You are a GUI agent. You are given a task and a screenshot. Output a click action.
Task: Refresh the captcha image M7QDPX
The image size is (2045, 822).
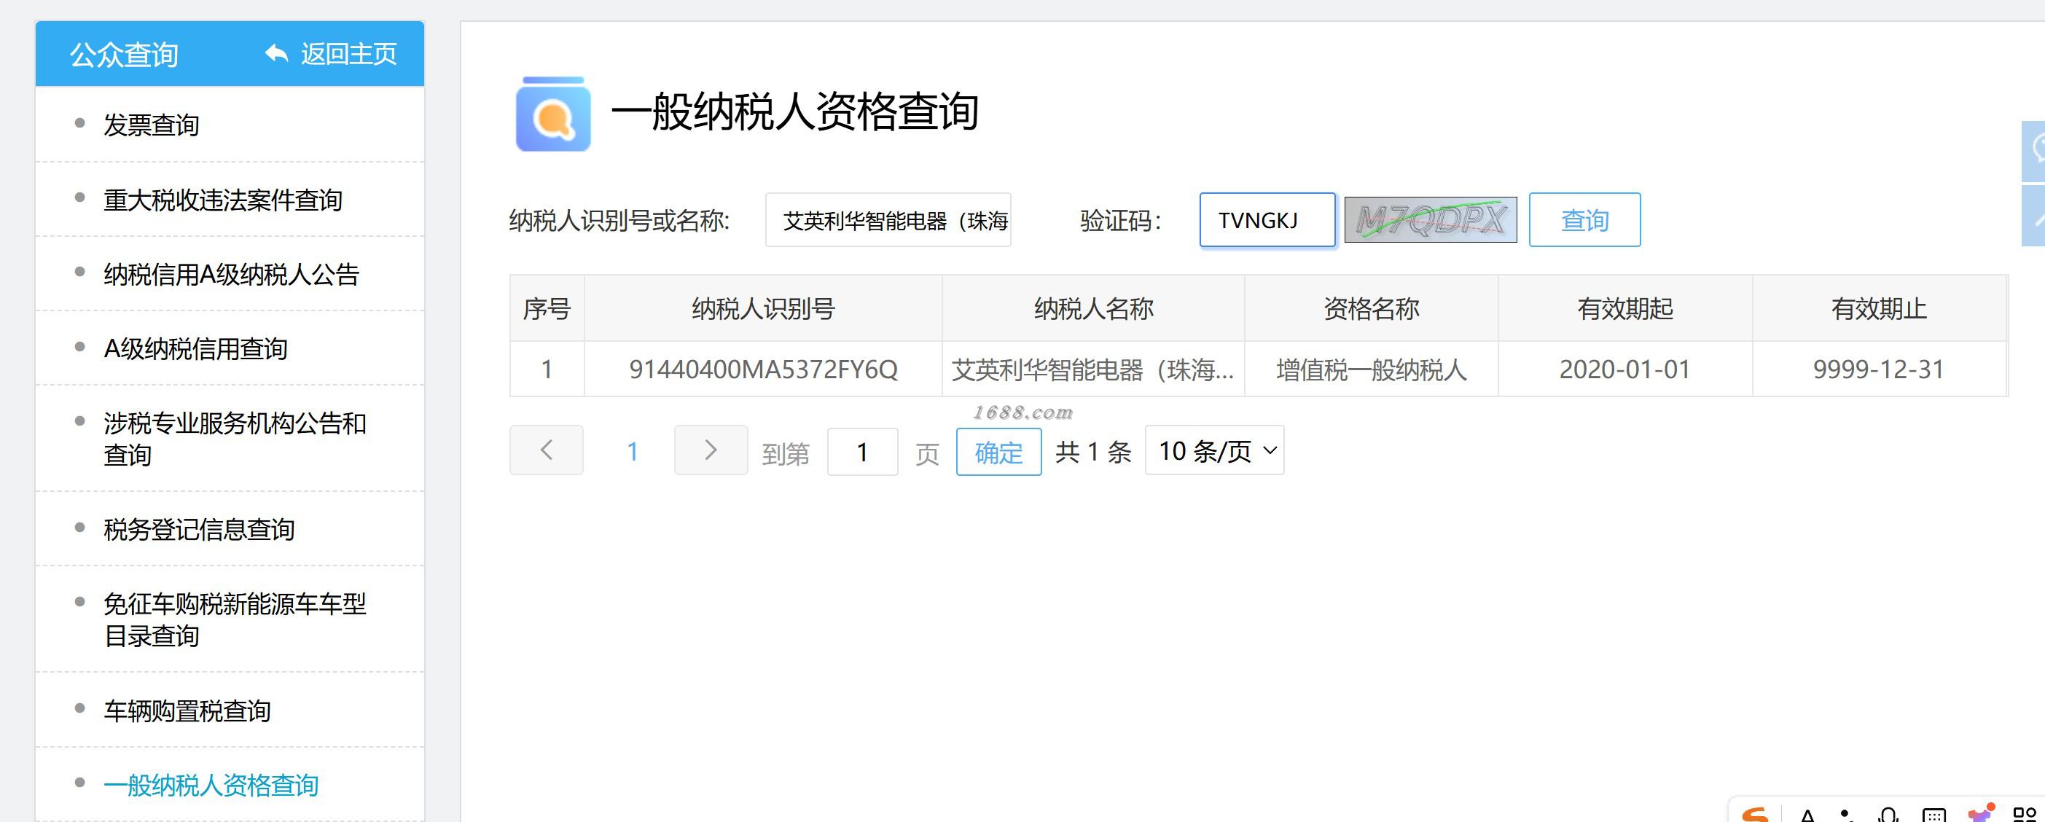[x=1430, y=220]
